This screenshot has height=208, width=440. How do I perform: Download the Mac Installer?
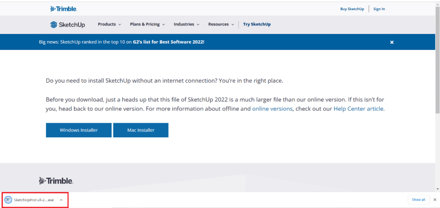point(141,130)
